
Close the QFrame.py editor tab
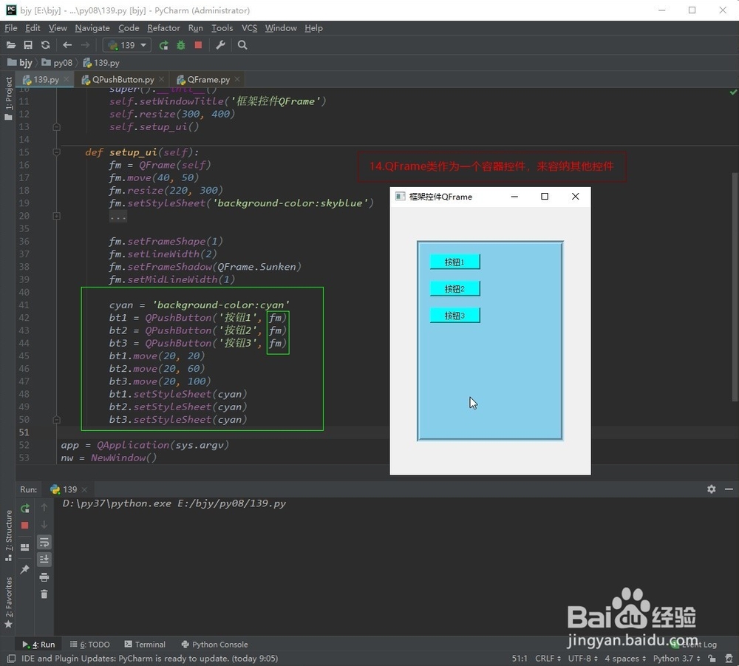pyautogui.click(x=237, y=79)
